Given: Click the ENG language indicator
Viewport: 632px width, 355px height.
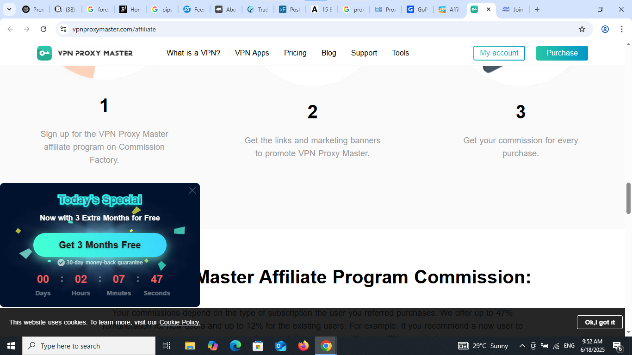Looking at the screenshot, I should point(570,346).
